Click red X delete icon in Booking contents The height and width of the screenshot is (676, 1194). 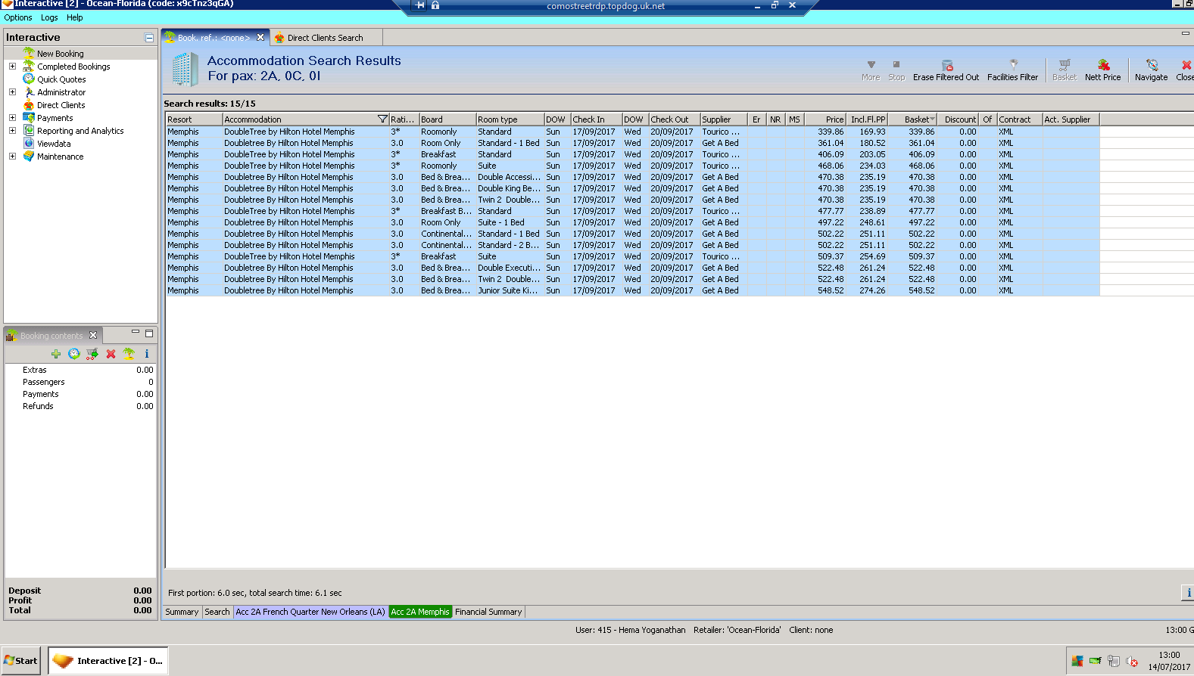(111, 354)
